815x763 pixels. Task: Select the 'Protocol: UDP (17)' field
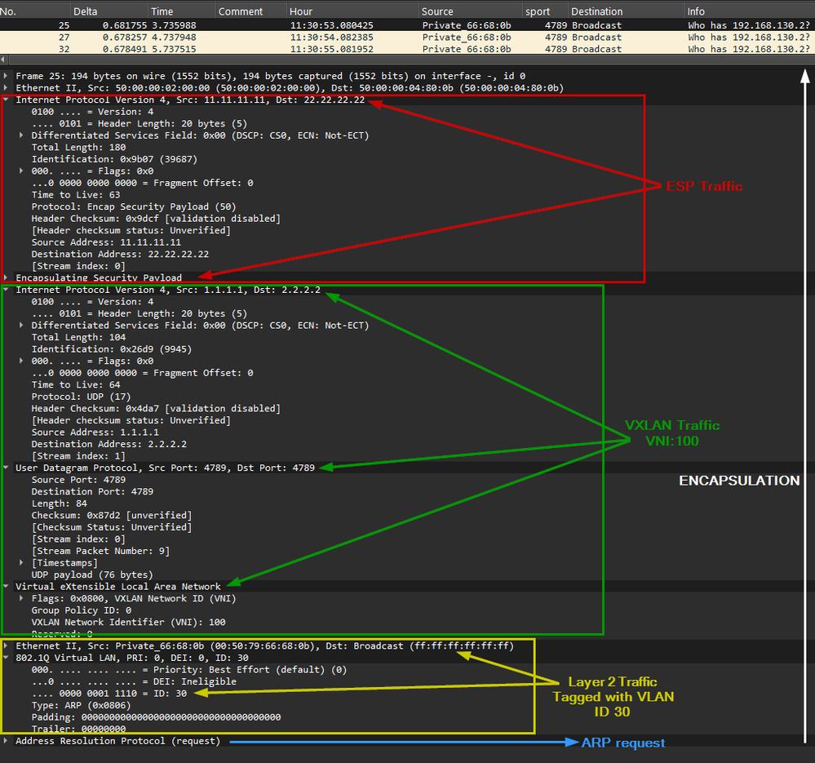tap(81, 397)
